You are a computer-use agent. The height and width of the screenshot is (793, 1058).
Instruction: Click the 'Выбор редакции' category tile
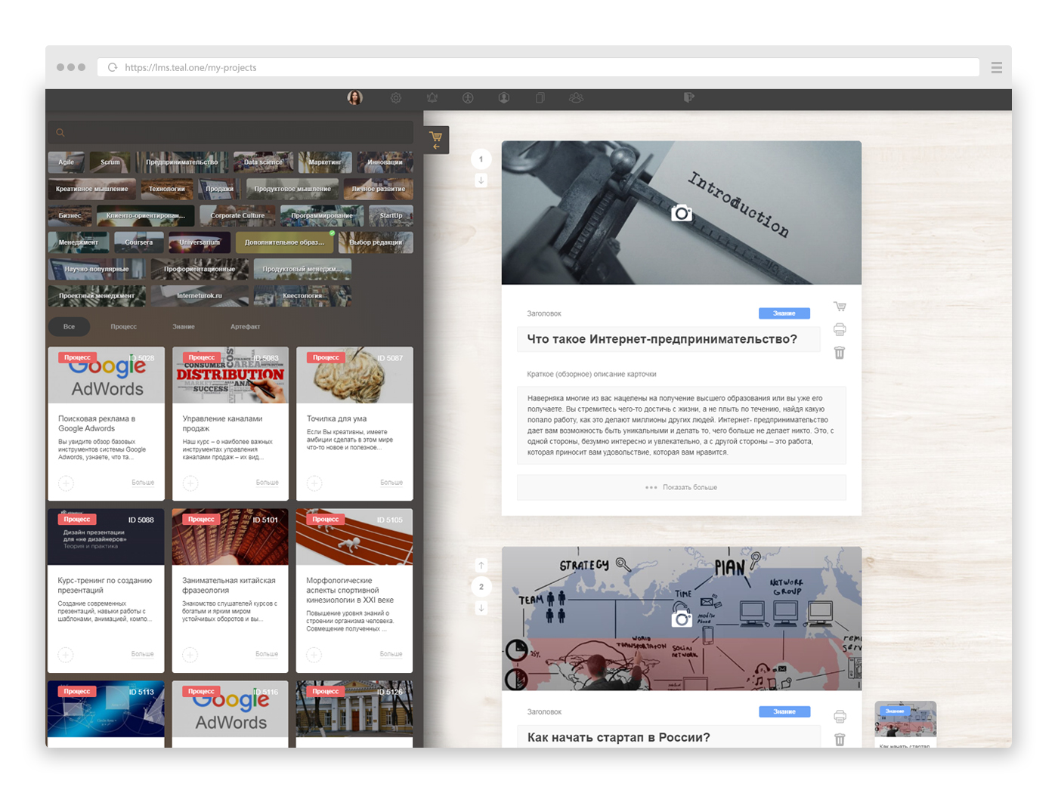(376, 242)
